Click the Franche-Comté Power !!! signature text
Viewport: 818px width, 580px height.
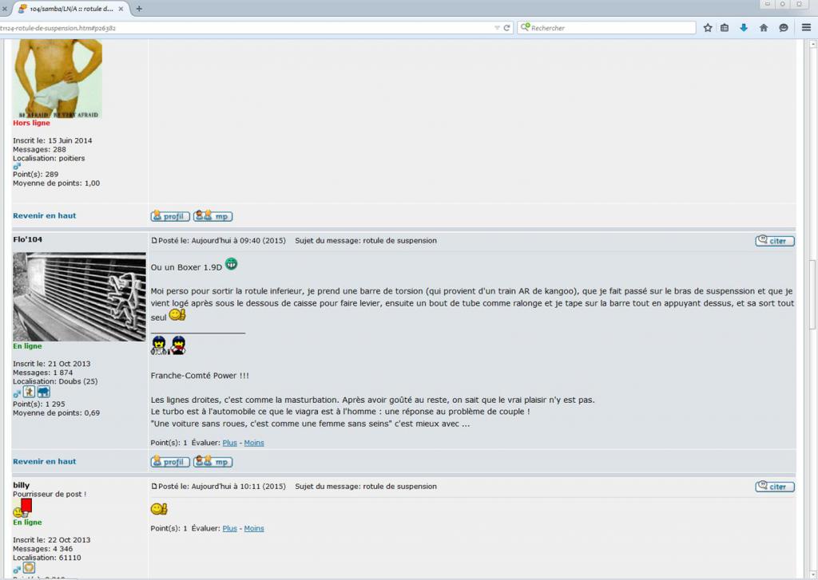(x=200, y=376)
